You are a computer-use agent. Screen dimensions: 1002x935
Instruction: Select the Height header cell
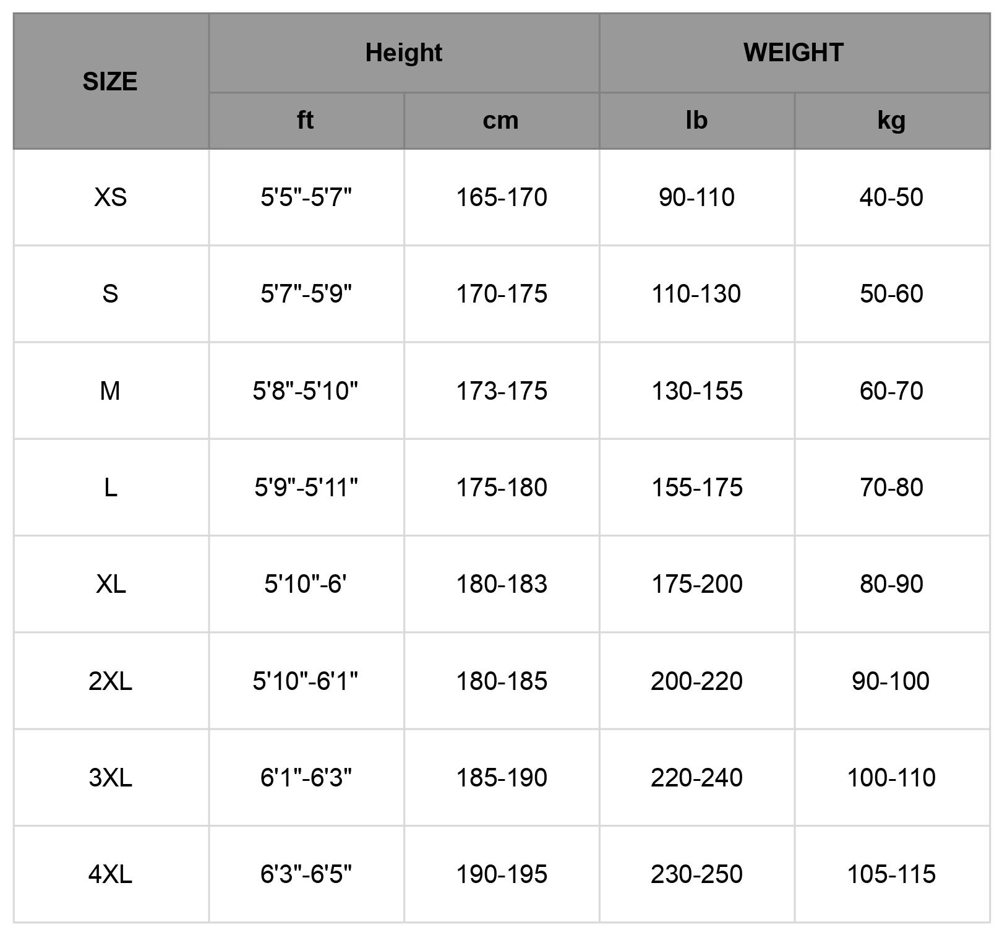pos(403,53)
